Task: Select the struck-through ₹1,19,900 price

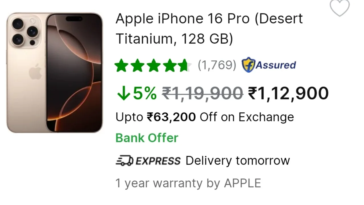Action: (x=202, y=93)
